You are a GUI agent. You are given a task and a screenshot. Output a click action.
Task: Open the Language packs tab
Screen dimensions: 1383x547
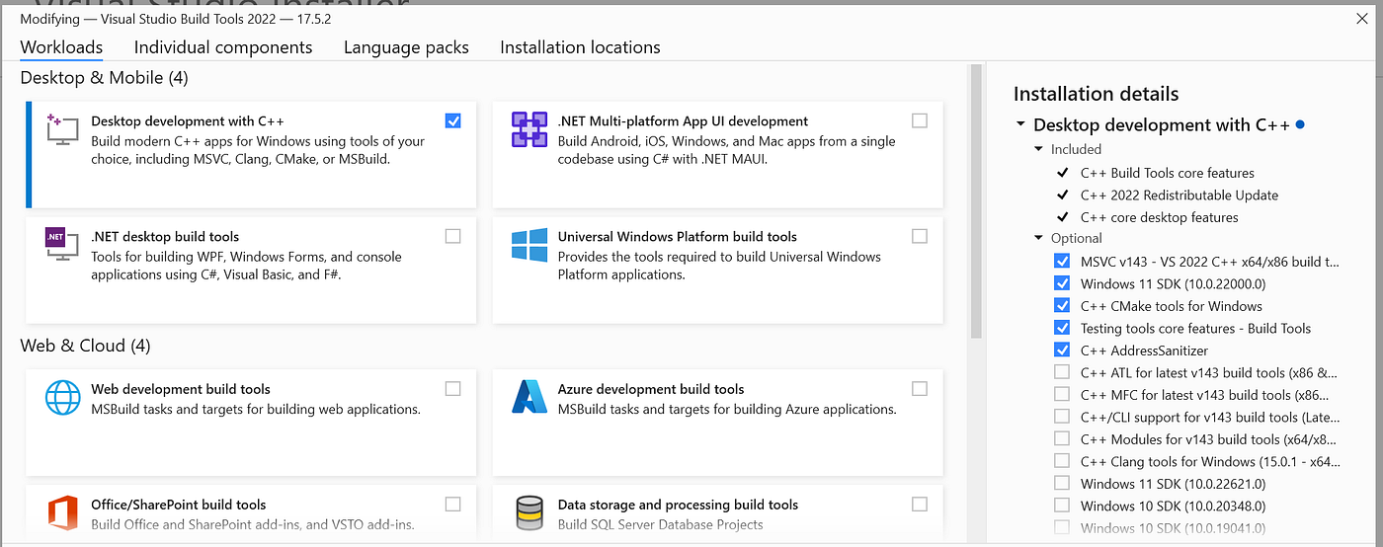(406, 47)
